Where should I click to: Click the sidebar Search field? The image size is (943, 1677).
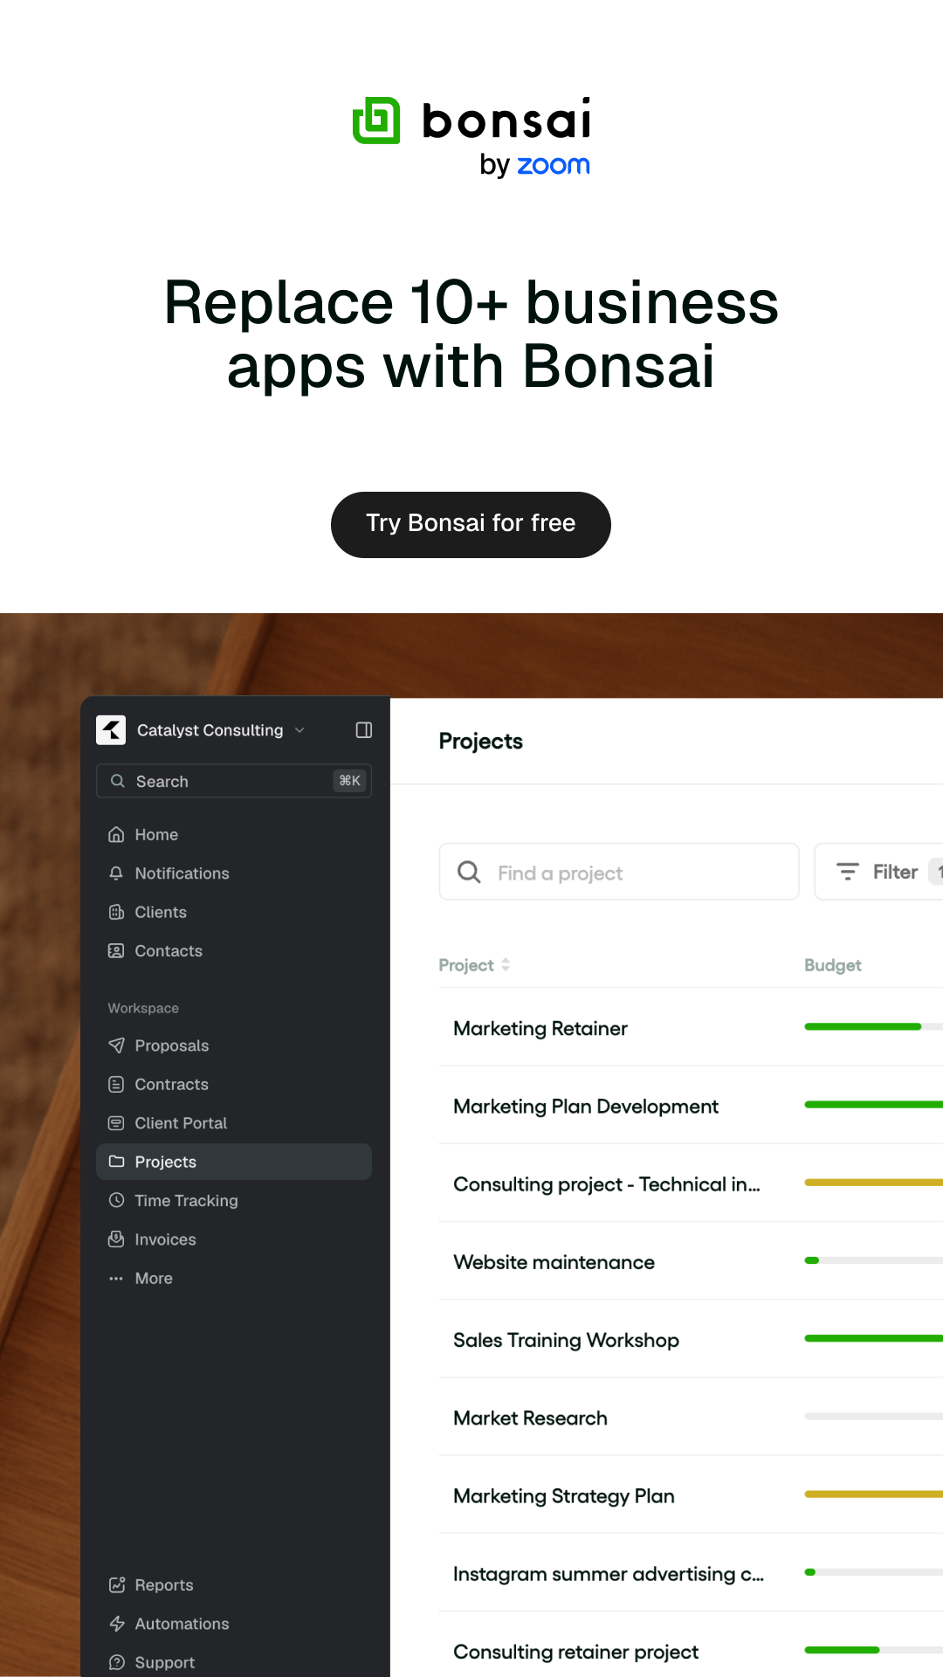[x=234, y=781]
